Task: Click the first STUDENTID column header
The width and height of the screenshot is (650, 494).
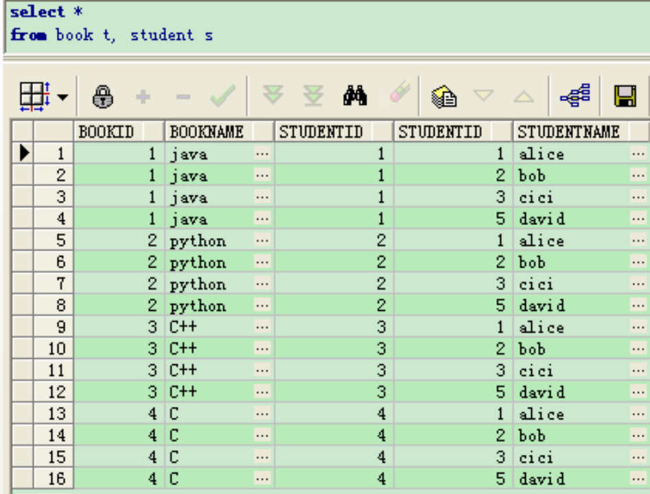Action: point(334,132)
